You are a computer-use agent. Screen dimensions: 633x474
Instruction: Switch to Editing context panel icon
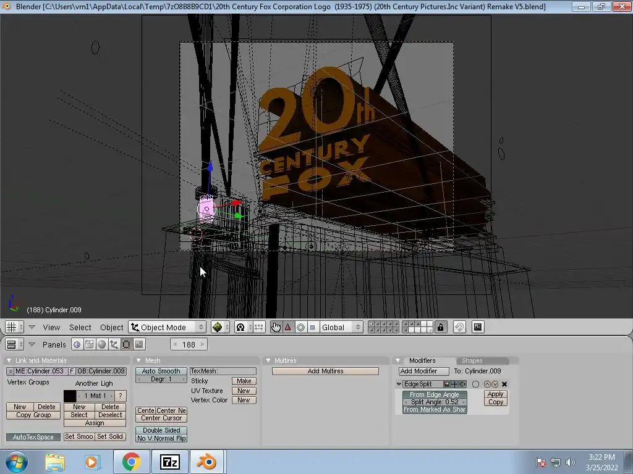[126, 344]
